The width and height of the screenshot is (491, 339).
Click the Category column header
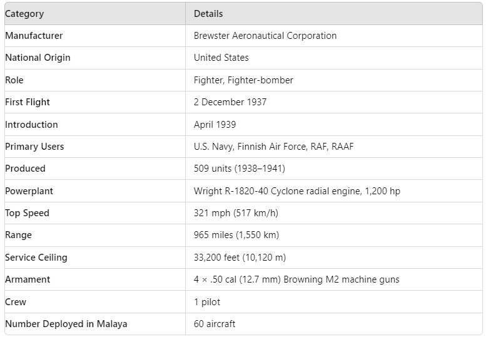[x=24, y=14]
